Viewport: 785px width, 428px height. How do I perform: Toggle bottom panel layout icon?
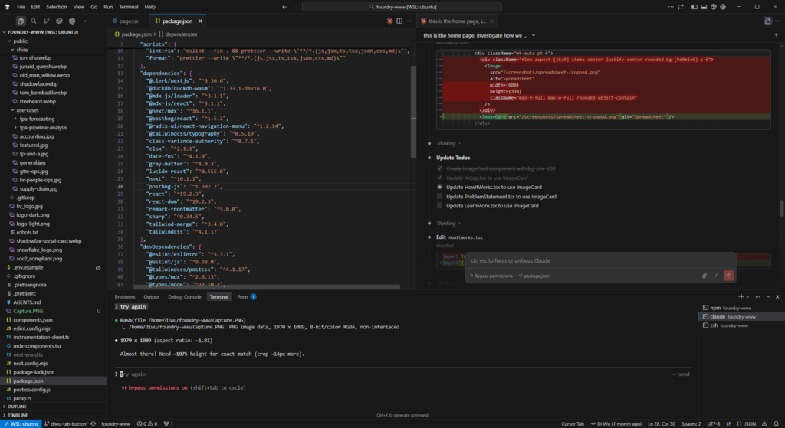click(x=704, y=7)
